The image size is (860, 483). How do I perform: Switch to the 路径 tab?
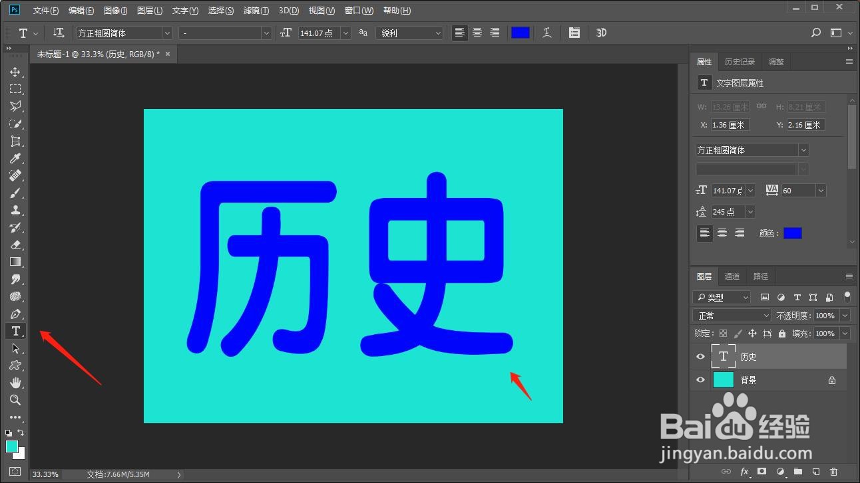click(761, 276)
